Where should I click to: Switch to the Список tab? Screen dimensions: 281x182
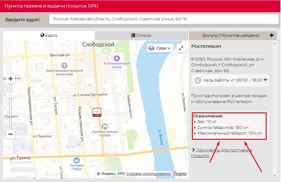click(x=141, y=36)
